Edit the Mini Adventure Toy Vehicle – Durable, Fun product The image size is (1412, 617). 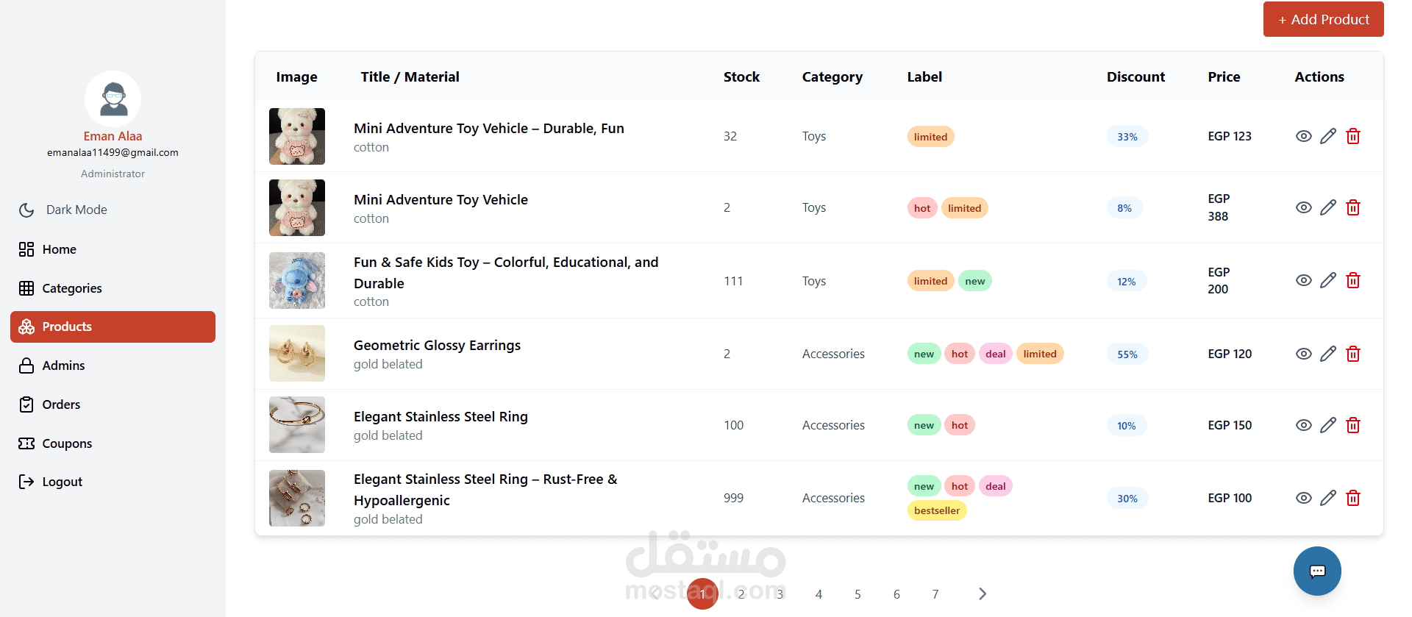(1328, 136)
